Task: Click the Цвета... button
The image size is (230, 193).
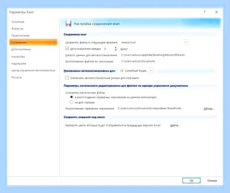Action: [x=175, y=125]
